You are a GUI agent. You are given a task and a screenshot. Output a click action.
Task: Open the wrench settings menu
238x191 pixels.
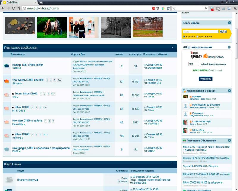(235, 8)
